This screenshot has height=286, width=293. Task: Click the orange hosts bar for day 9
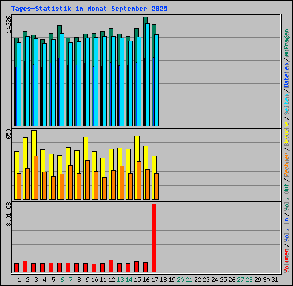point(88,180)
